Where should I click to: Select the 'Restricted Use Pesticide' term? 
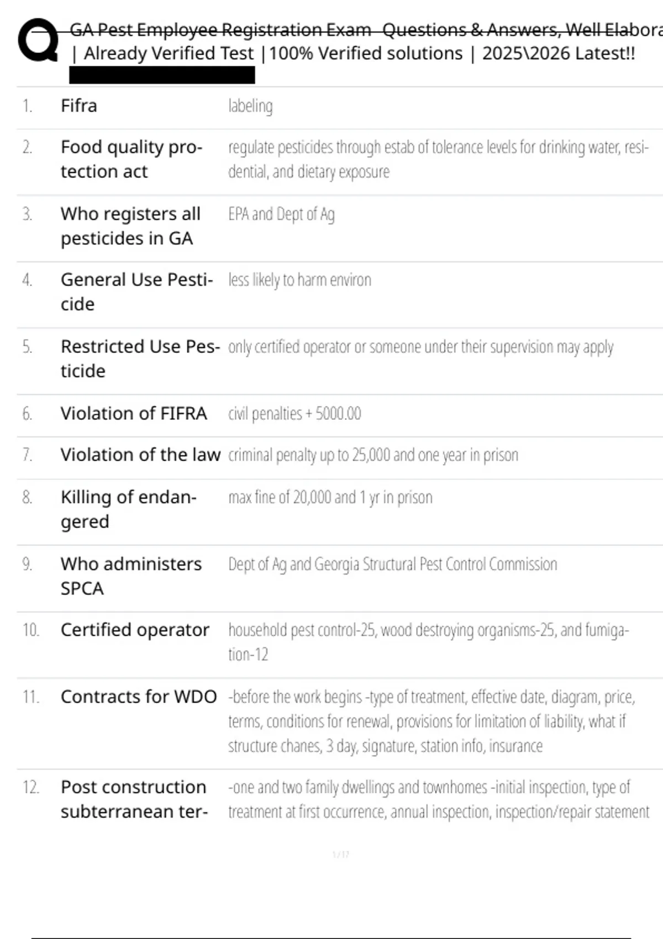click(140, 358)
